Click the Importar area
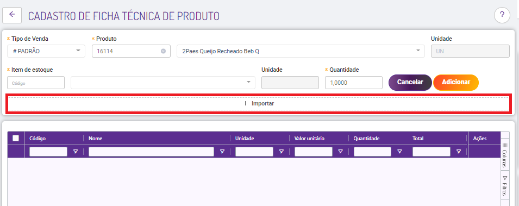Viewport: 519px width, 206px height. (x=259, y=104)
